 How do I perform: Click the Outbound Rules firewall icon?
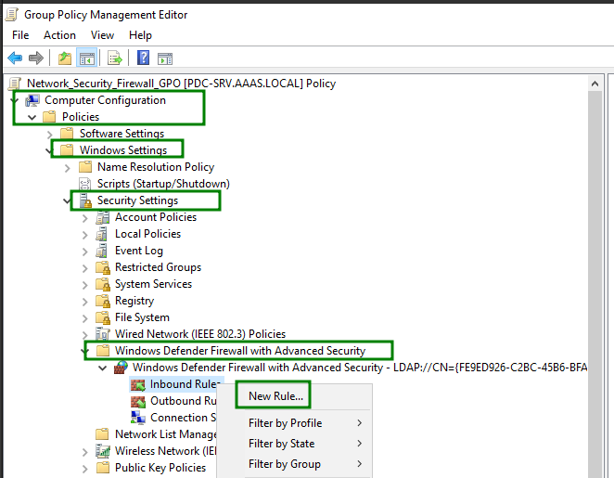click(x=138, y=401)
